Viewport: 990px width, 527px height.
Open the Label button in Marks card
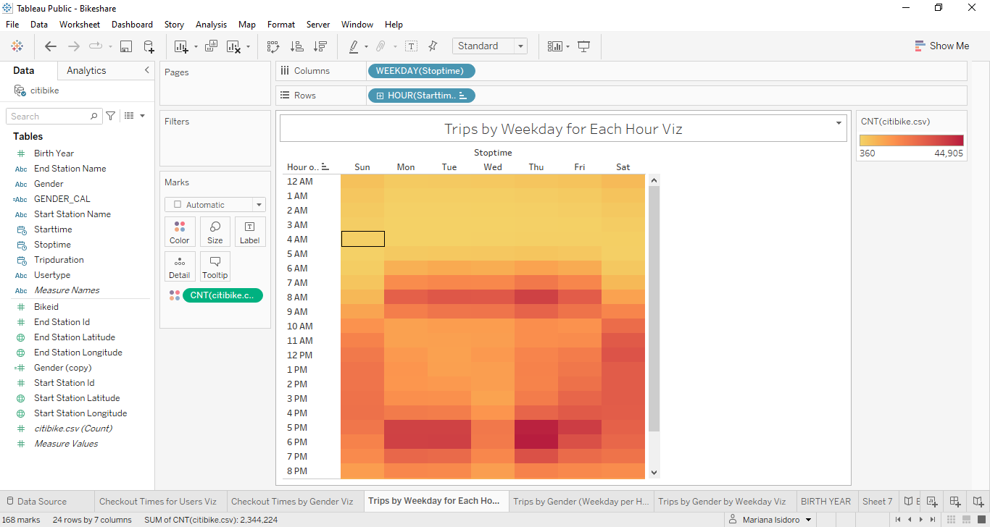pyautogui.click(x=250, y=232)
